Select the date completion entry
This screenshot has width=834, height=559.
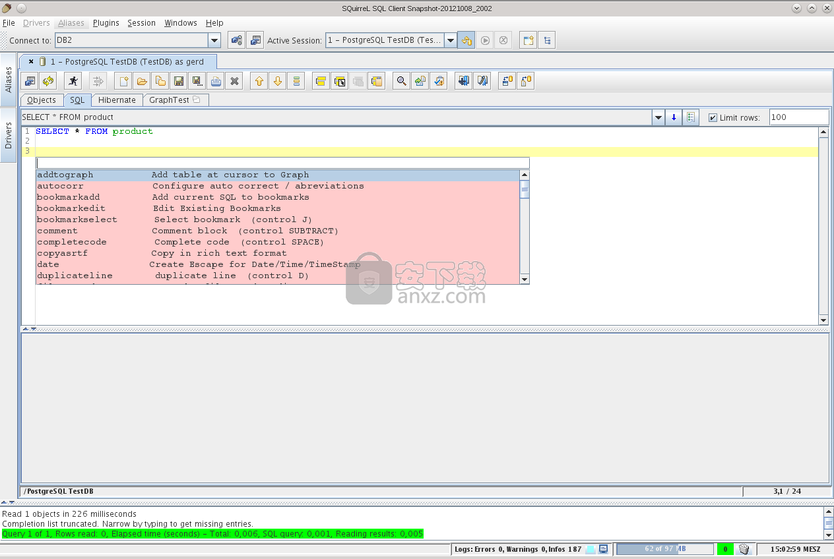pyautogui.click(x=278, y=265)
